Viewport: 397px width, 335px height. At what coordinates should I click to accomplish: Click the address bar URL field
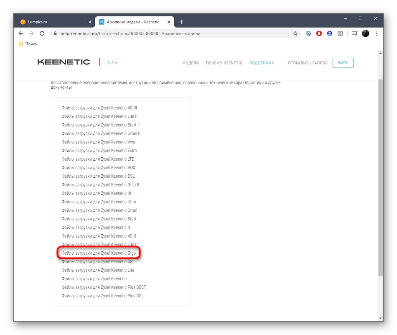(175, 33)
